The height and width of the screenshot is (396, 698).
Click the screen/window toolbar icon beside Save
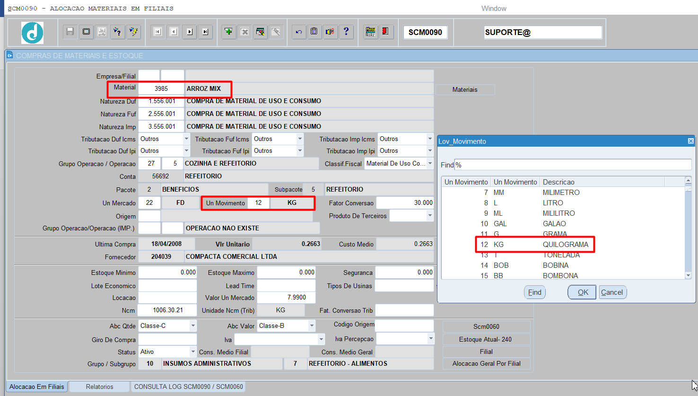[x=86, y=32]
